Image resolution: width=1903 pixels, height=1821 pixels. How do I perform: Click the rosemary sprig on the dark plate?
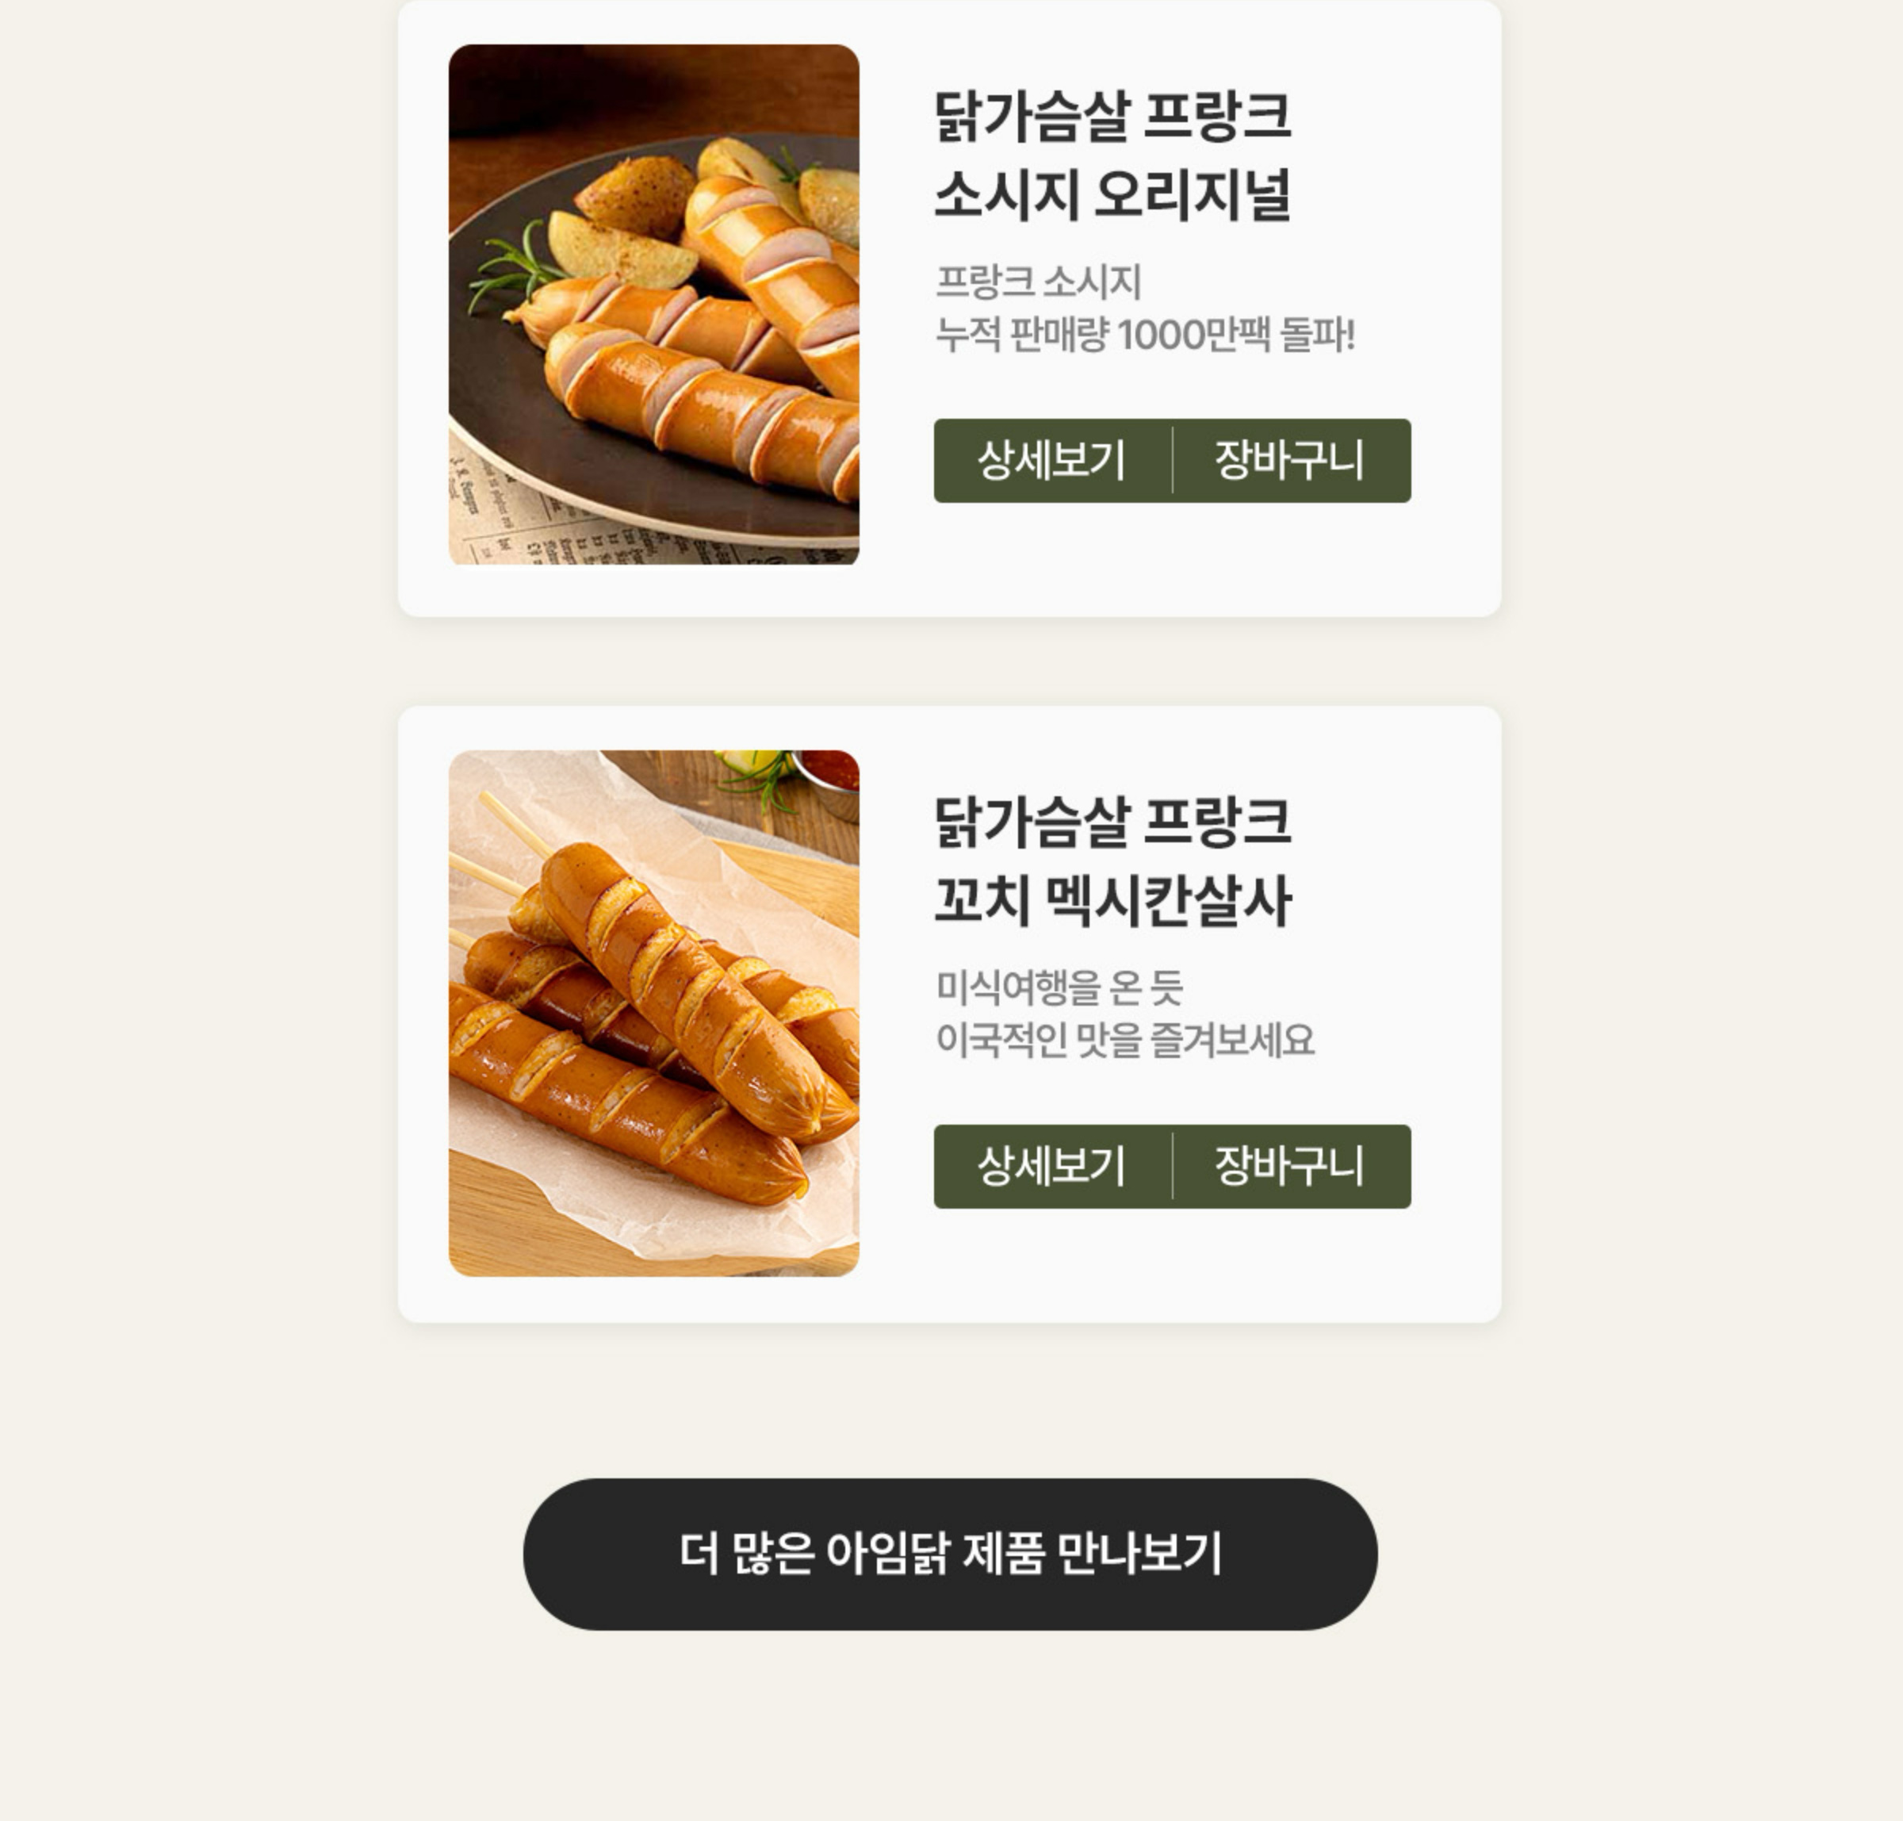[x=511, y=266]
